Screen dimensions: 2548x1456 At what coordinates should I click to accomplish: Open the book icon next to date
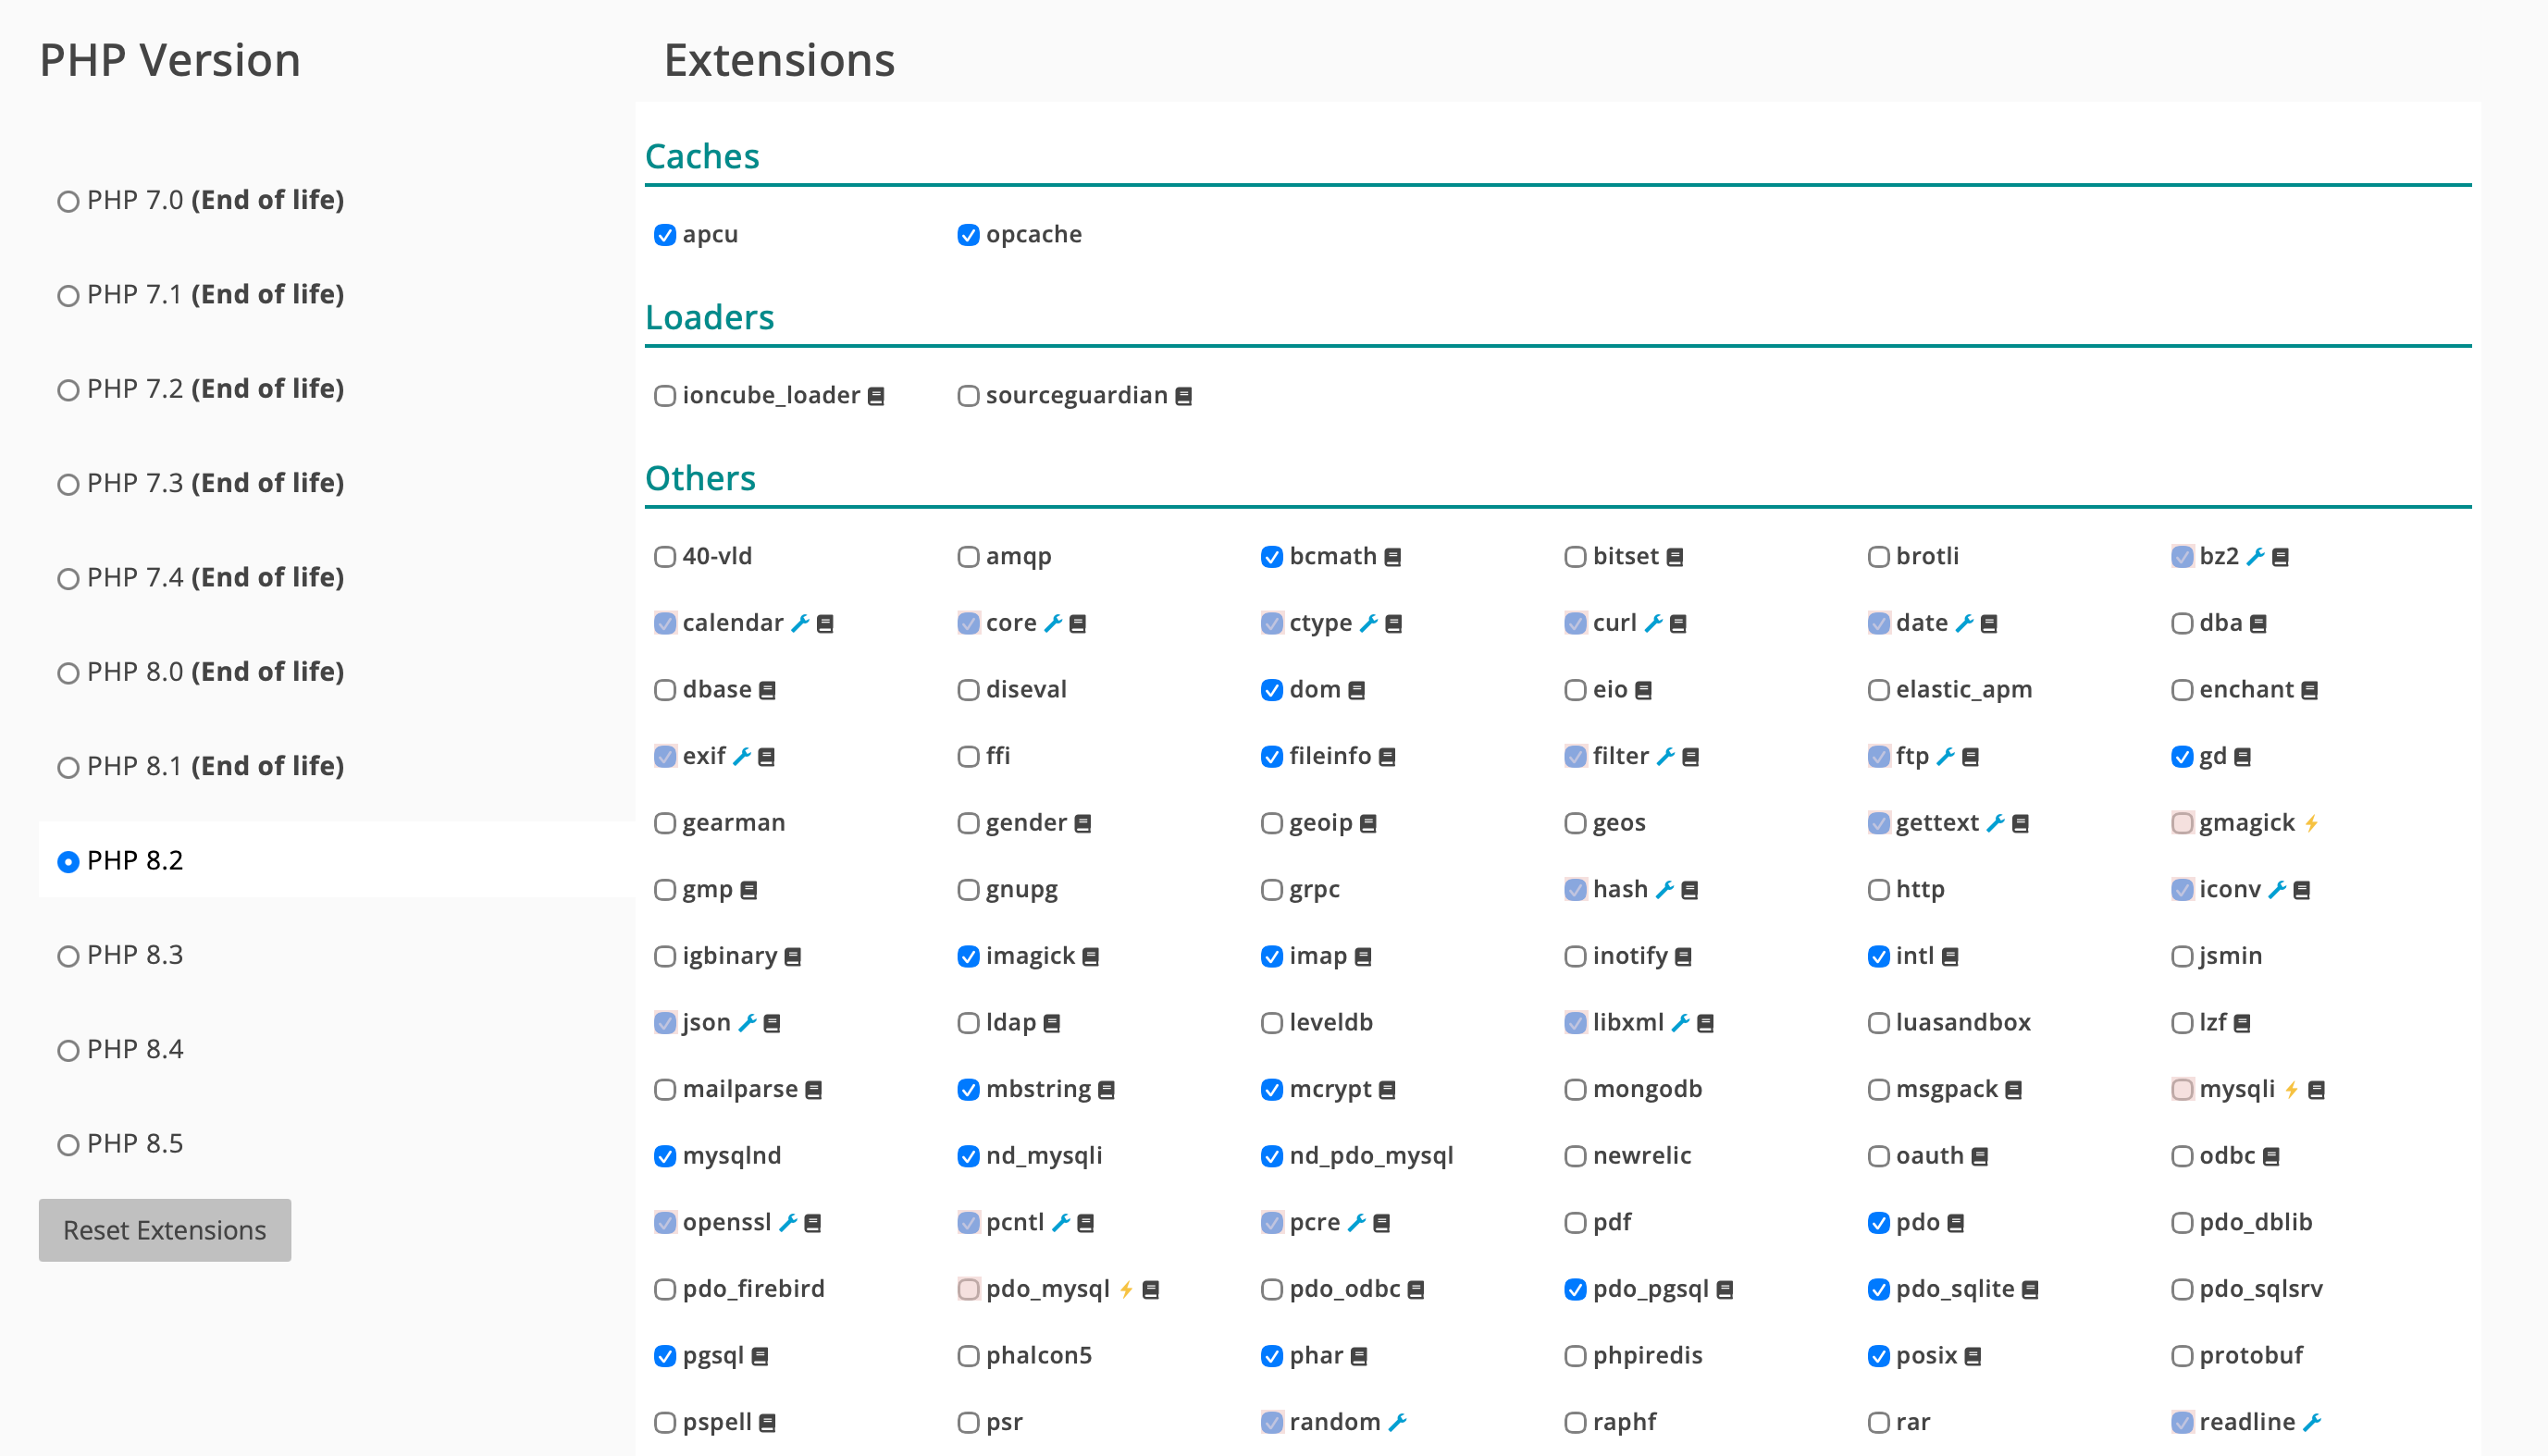pos(1989,625)
